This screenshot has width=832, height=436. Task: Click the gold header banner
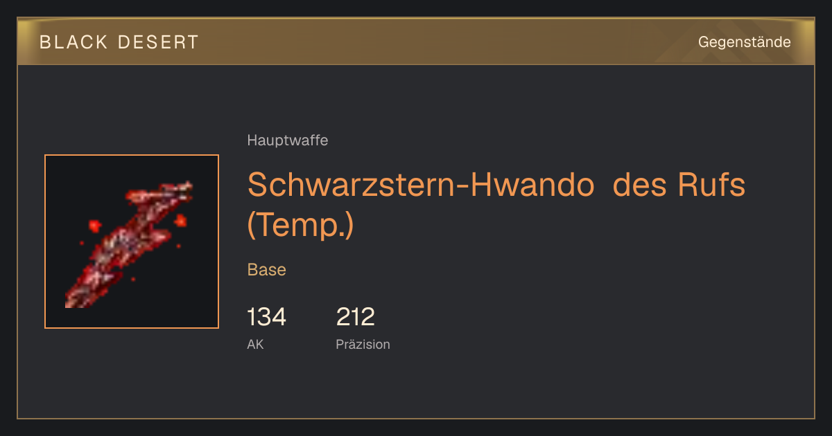416,42
